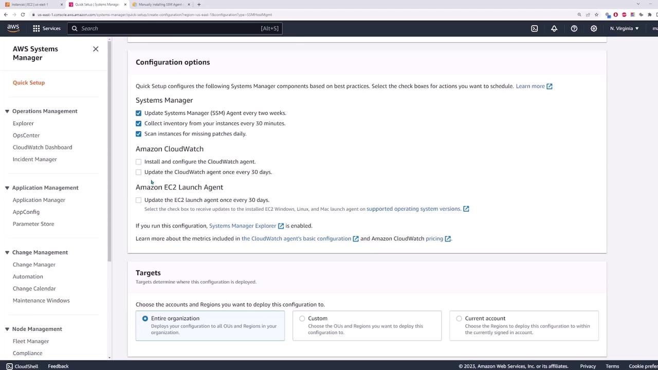Go to OpsCenter in the sidebar

coord(26,135)
